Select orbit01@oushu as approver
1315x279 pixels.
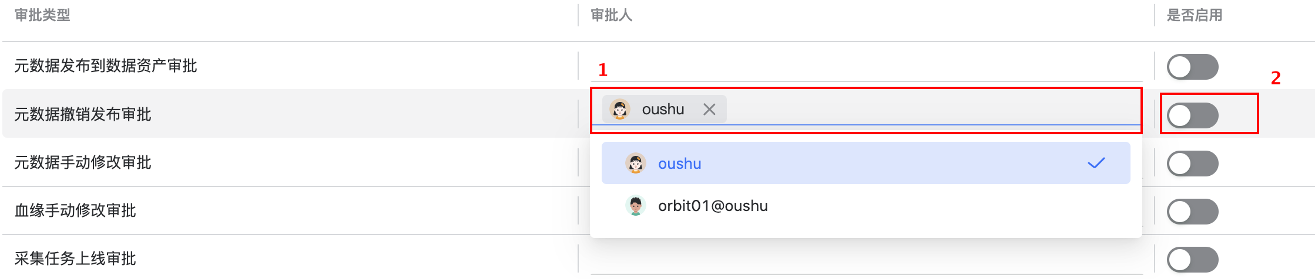click(x=866, y=206)
